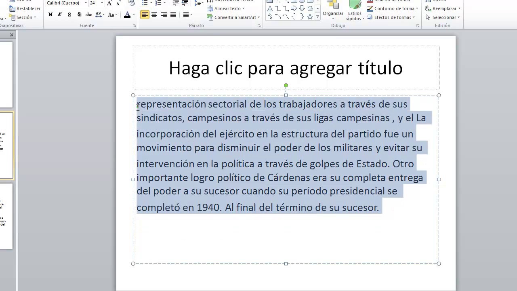
Task: Open Change Case (Aa) menu
Action: pyautogui.click(x=113, y=15)
